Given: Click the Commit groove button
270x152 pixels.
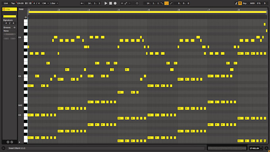Looking at the screenshot, I should (x=10, y=34).
